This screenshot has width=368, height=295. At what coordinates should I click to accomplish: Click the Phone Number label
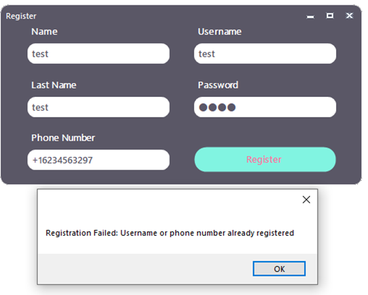(x=63, y=138)
